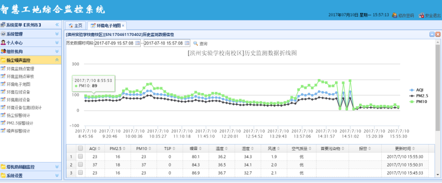Click the home icon on 主页 tab

71,25
